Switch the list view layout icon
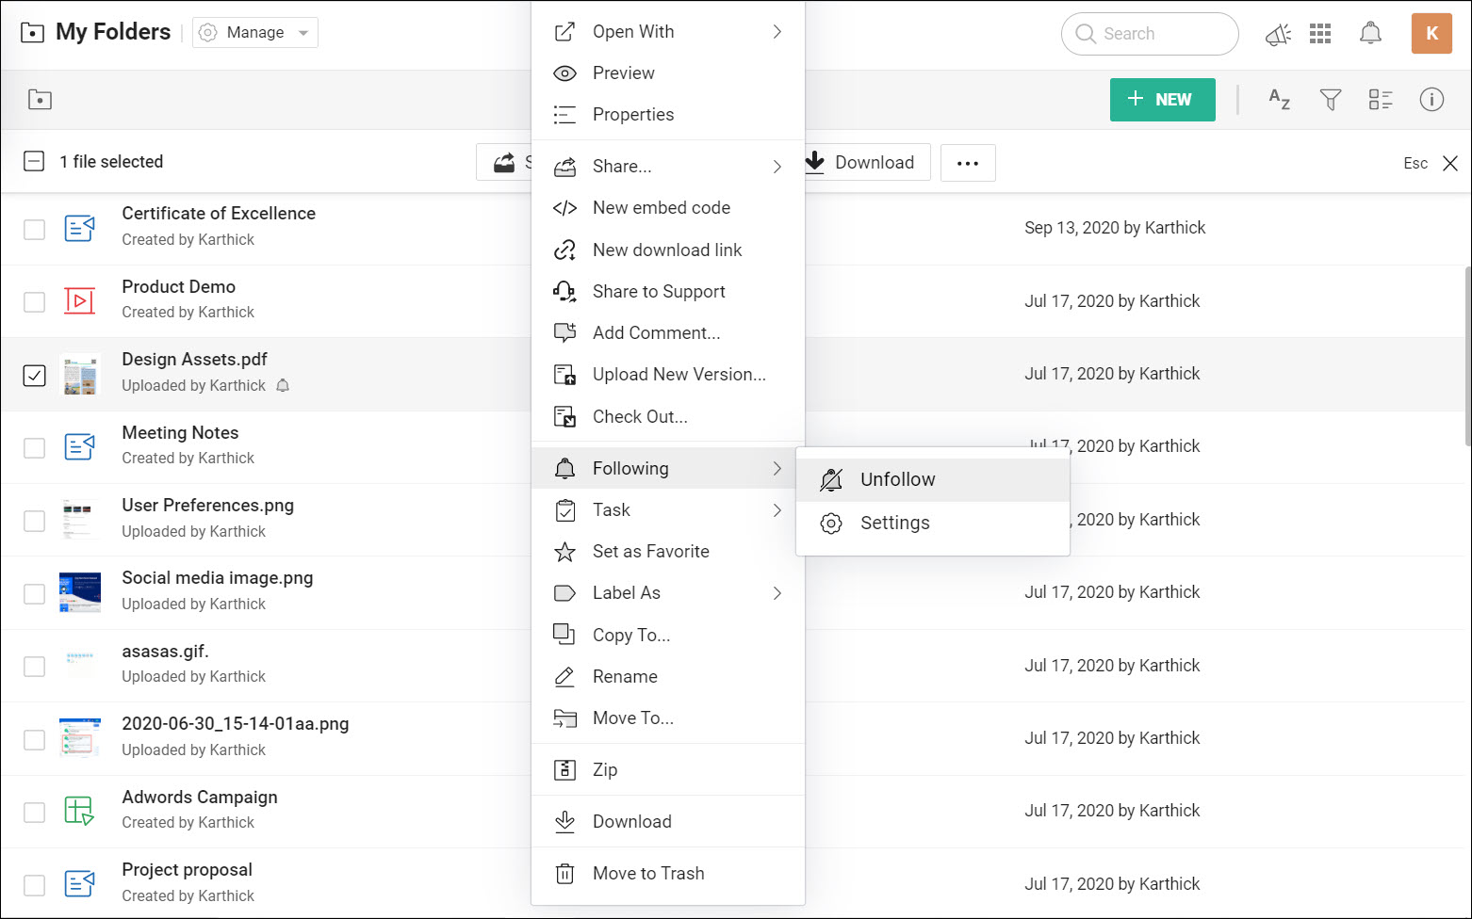 point(1381,100)
